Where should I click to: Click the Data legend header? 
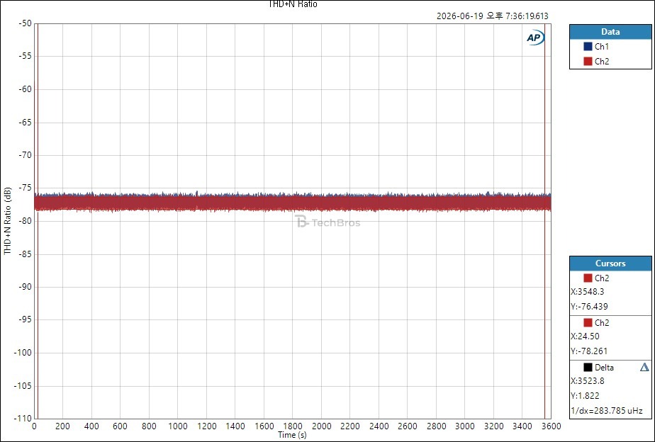pos(610,32)
